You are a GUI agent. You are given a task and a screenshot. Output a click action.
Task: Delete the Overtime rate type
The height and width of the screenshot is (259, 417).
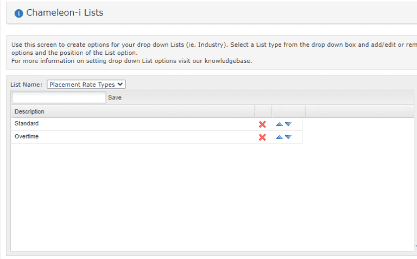pyautogui.click(x=262, y=137)
